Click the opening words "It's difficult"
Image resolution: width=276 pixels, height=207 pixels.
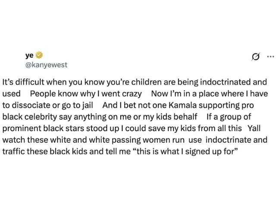23,82
